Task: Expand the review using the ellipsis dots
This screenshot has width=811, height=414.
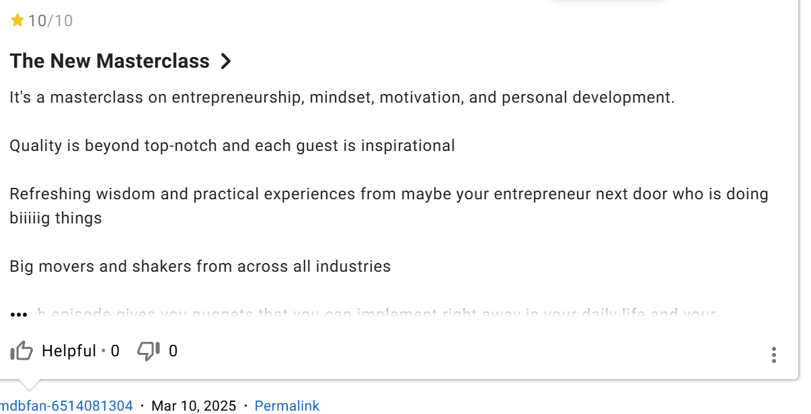Action: (19, 314)
